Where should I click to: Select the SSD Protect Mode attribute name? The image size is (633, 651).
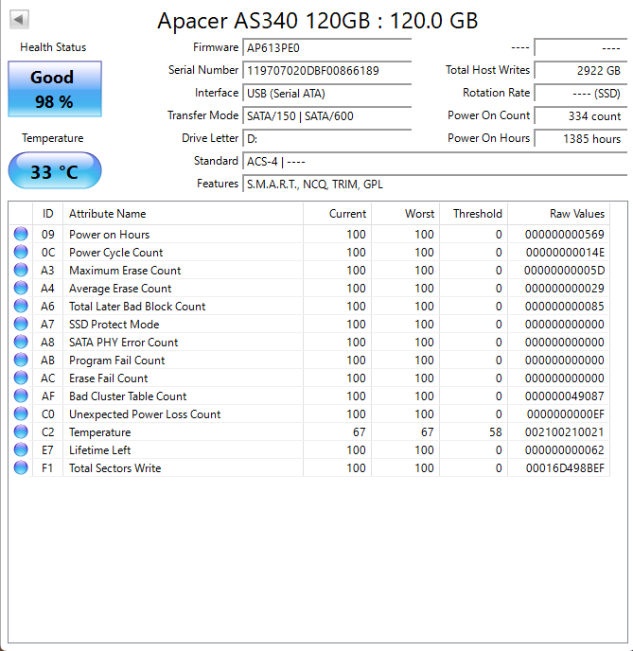[114, 325]
